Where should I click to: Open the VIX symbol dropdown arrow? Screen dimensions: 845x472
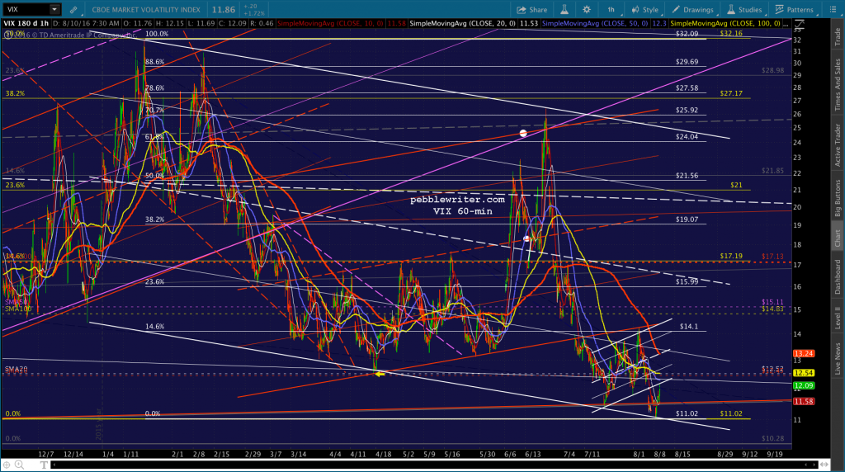(54, 9)
